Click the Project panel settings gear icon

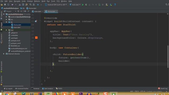(x=25, y=11)
